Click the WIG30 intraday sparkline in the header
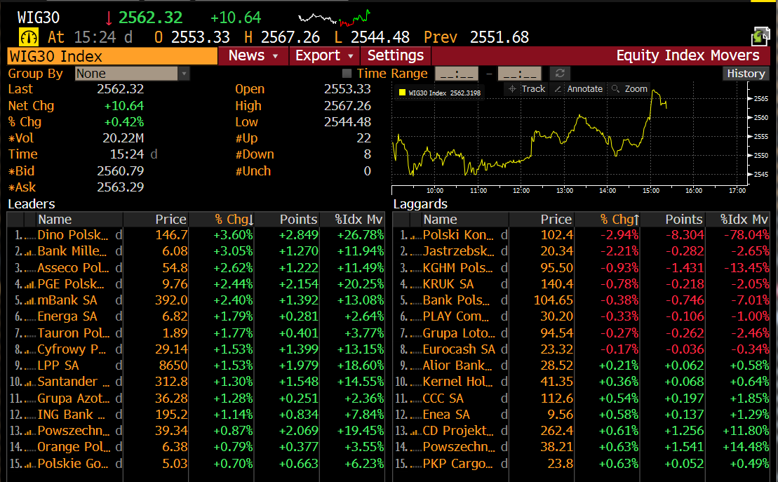Screen dimensions: 778x482 [x=334, y=18]
